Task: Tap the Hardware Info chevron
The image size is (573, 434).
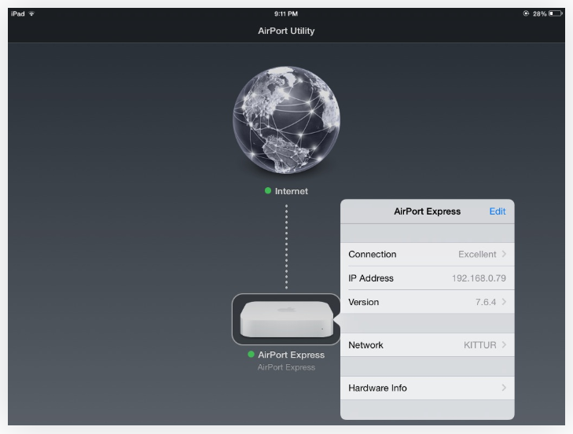Action: click(x=504, y=388)
